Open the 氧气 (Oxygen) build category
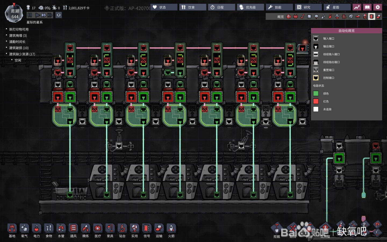Image resolution: width=387 pixels, height=242 pixels. [x=24, y=230]
